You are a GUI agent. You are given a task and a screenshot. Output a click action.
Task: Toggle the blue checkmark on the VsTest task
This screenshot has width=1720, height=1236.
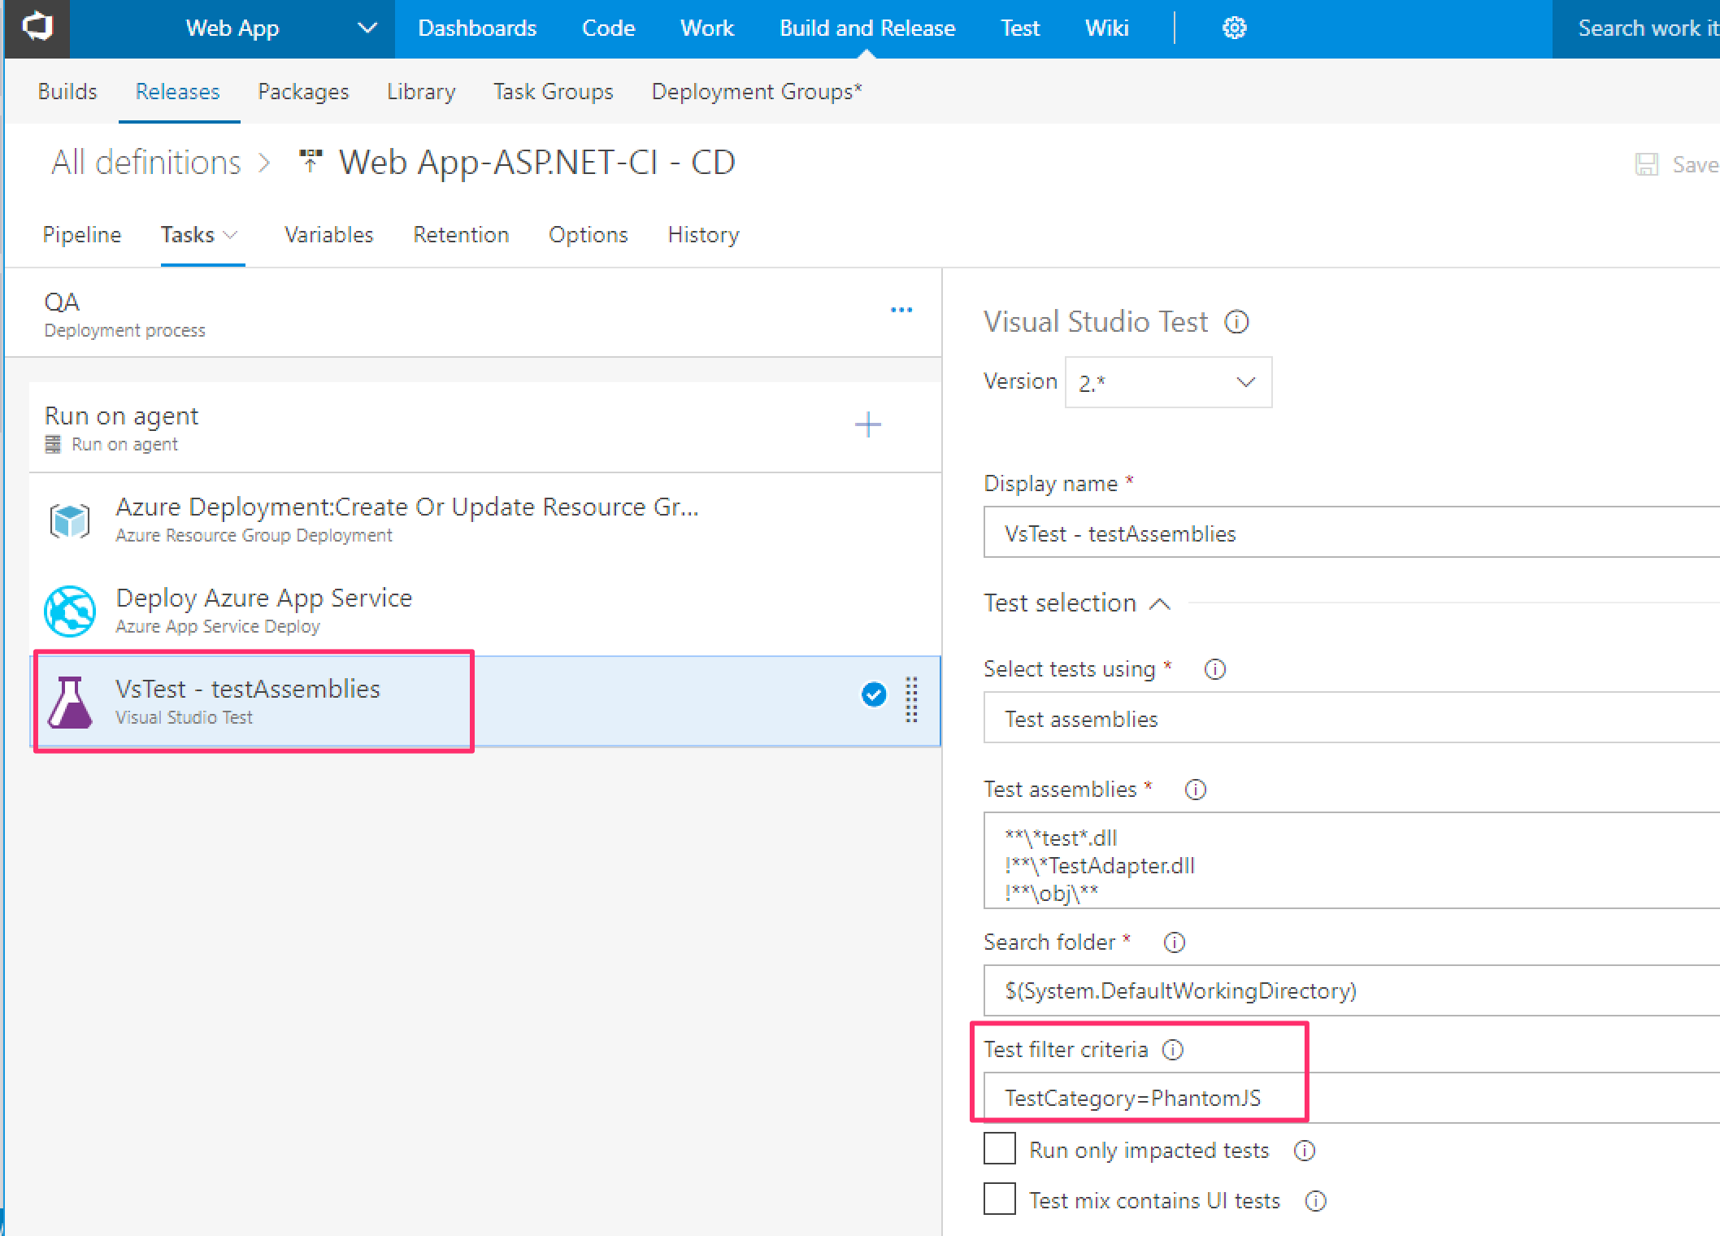[x=874, y=694]
